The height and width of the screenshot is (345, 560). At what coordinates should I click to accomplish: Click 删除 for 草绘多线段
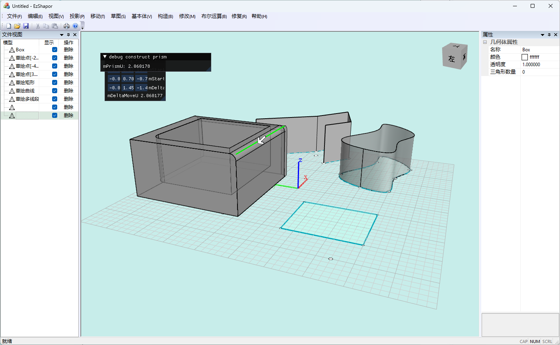click(x=69, y=99)
